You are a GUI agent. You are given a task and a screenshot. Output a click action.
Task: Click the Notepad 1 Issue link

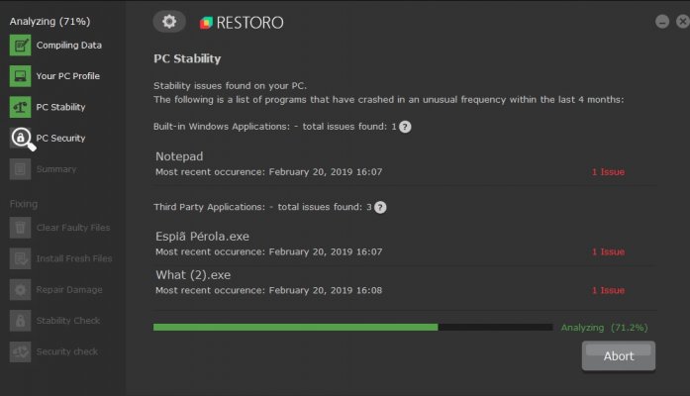coord(608,172)
